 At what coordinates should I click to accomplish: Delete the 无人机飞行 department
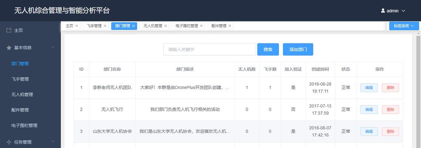click(390, 110)
